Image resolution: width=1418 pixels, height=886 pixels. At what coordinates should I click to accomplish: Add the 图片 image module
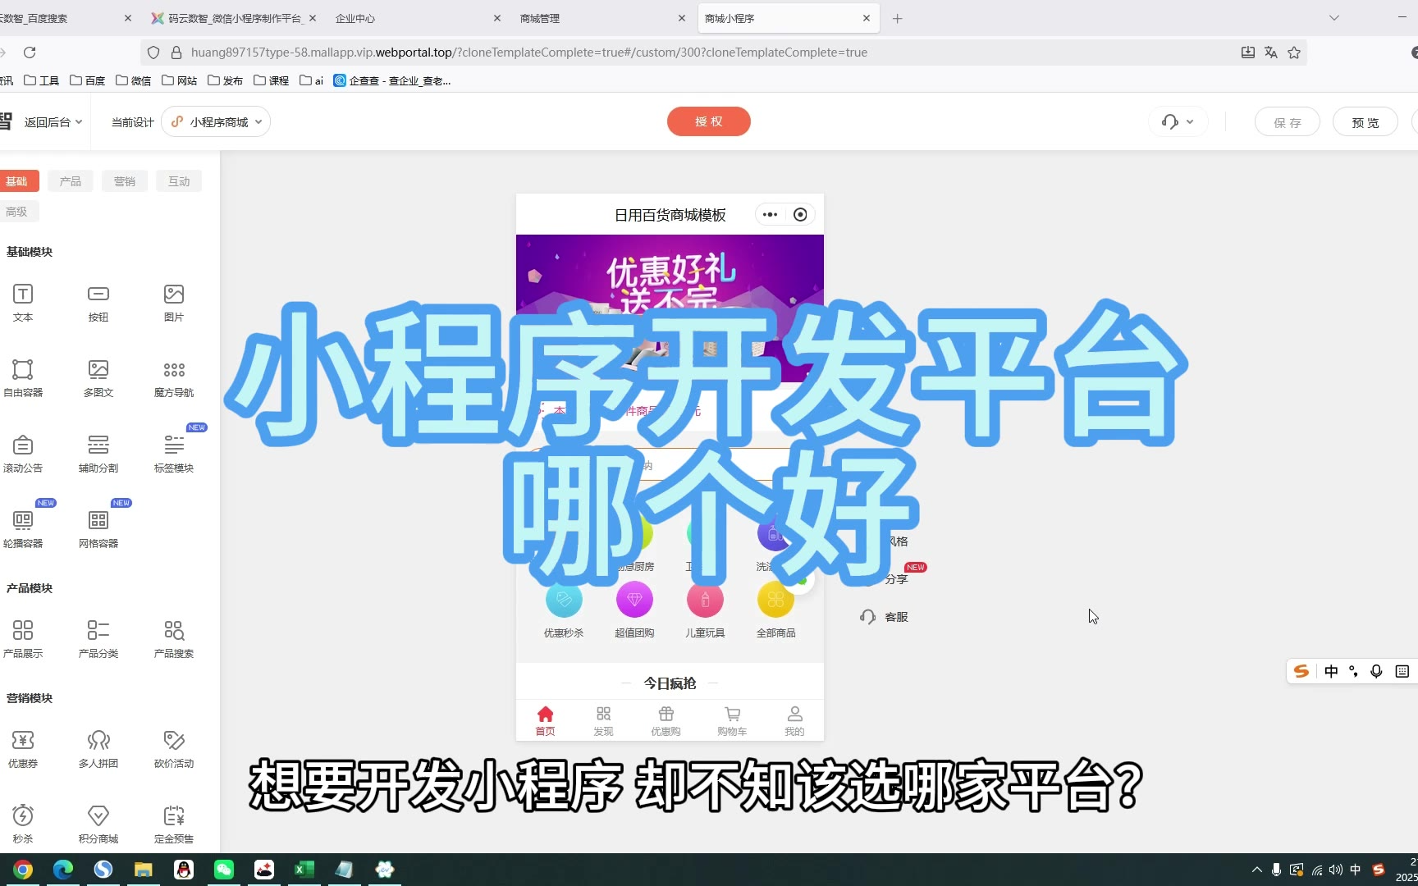tap(174, 295)
